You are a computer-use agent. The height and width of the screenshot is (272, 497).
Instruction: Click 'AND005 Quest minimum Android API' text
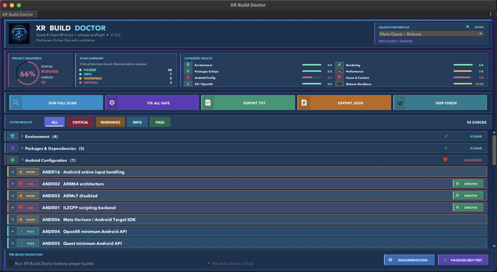click(82, 243)
